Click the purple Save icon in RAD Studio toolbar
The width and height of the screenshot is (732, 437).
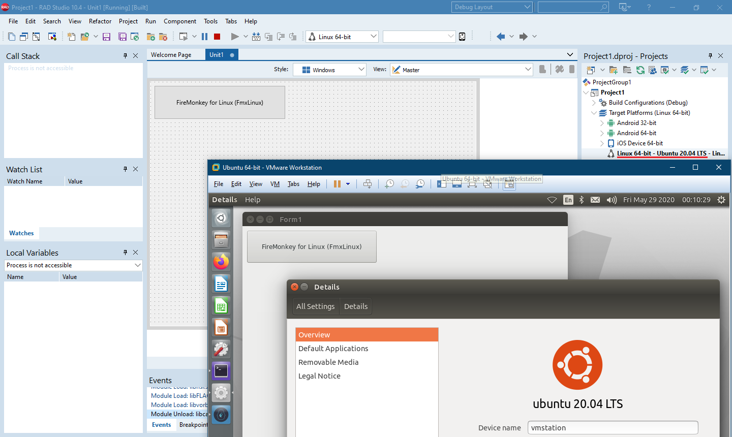click(x=106, y=37)
